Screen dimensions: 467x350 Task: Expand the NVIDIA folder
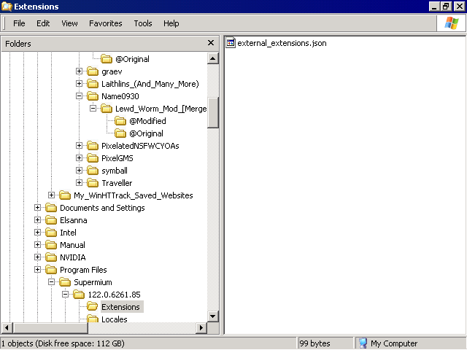[37, 257]
